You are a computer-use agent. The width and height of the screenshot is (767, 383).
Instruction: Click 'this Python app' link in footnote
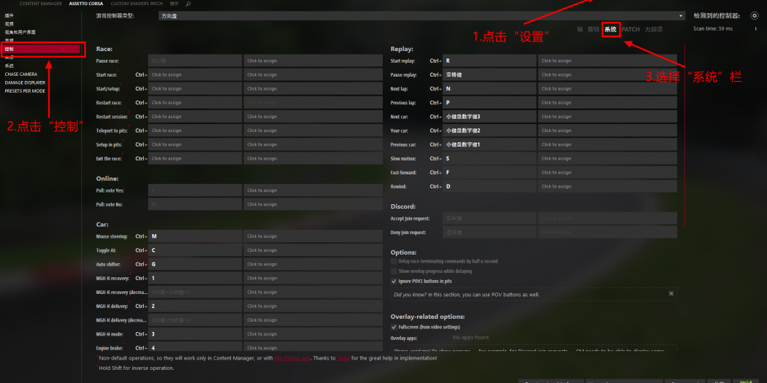click(x=292, y=358)
